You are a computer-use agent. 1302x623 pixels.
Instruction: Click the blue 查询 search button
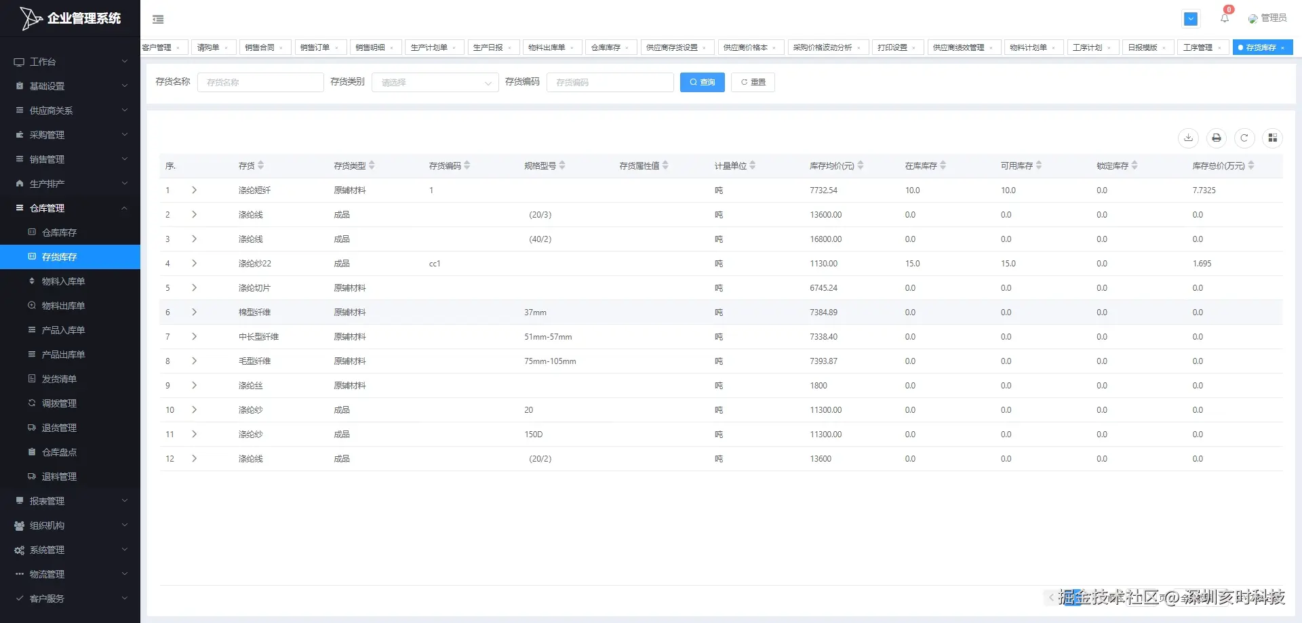point(703,82)
